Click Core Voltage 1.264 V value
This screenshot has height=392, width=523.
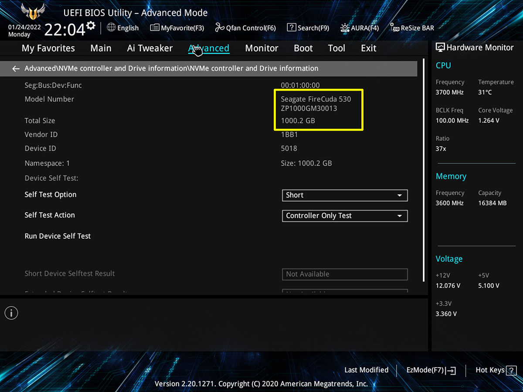(489, 120)
